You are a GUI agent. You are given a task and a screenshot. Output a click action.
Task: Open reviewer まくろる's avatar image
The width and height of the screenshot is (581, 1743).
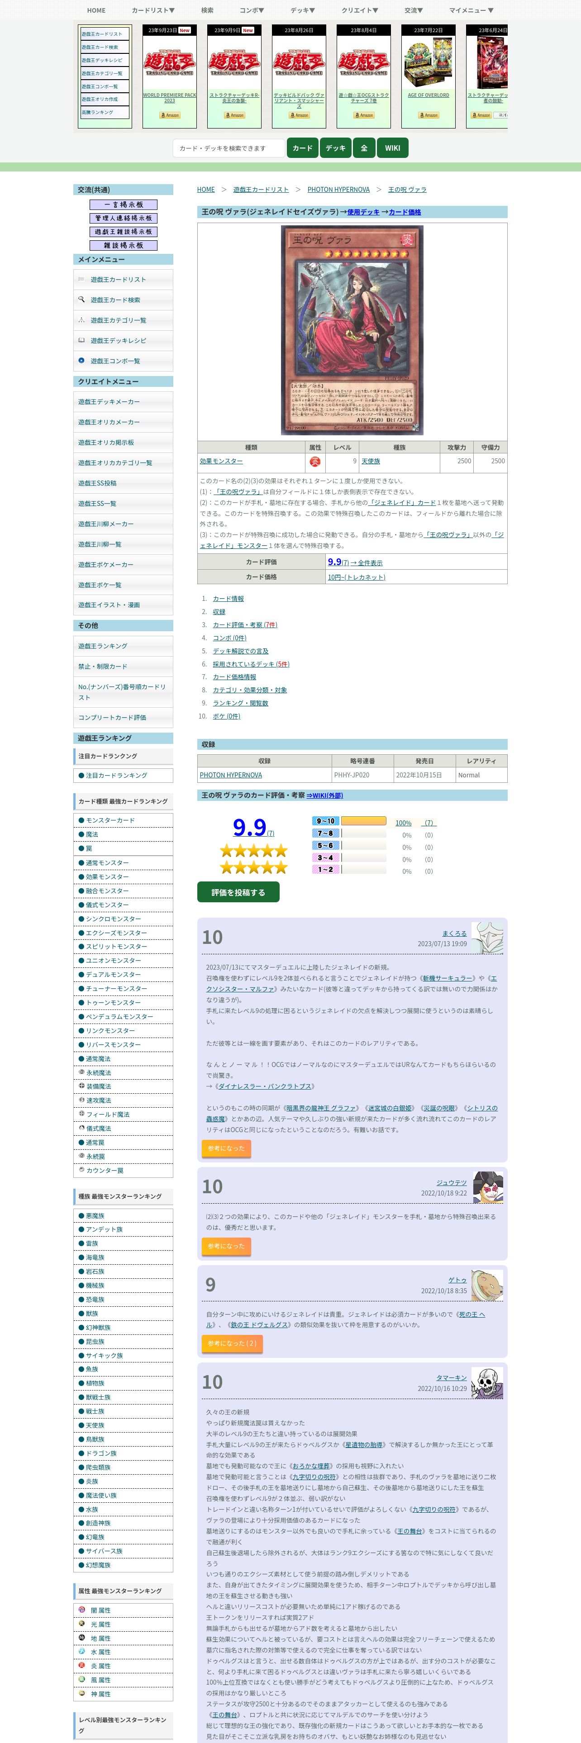[x=487, y=938]
